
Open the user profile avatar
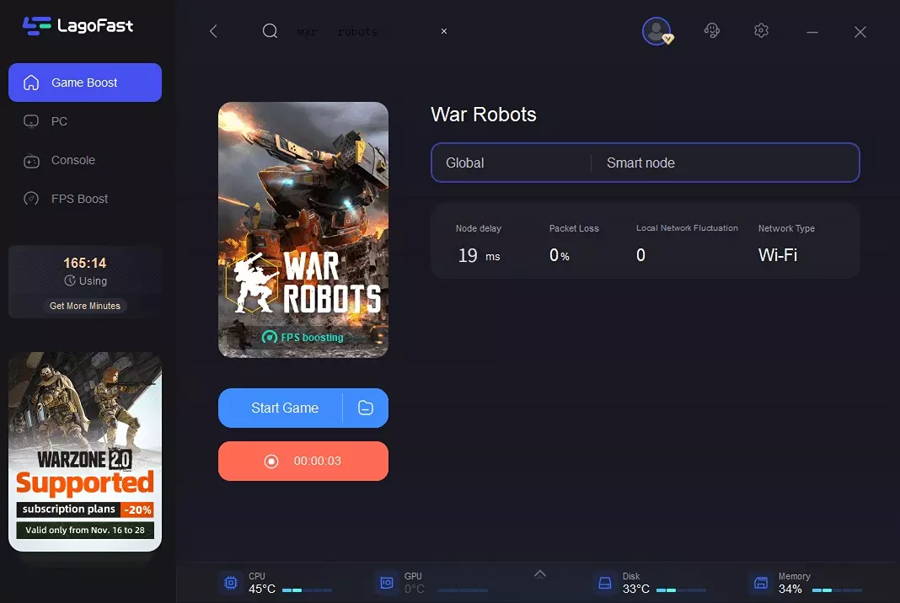tap(656, 31)
